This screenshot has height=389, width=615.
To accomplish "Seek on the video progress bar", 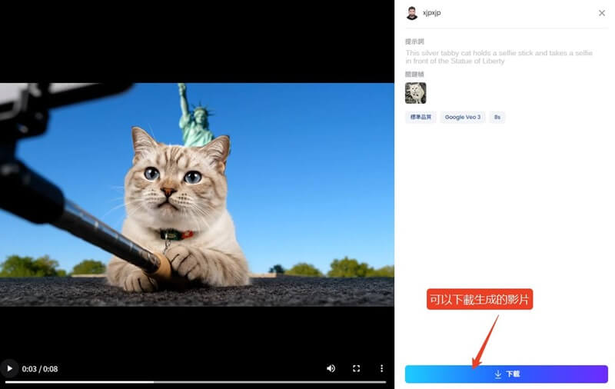I will click(x=195, y=382).
